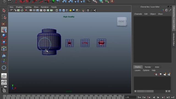Switch to the Anim layers tab

[157, 67]
